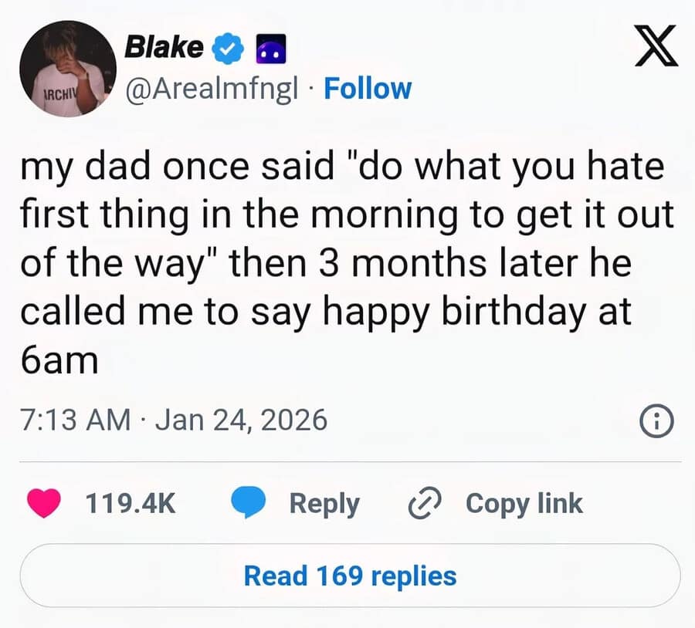Image resolution: width=695 pixels, height=628 pixels.
Task: Click the 7:13 AM timestamp
Action: pos(74,420)
